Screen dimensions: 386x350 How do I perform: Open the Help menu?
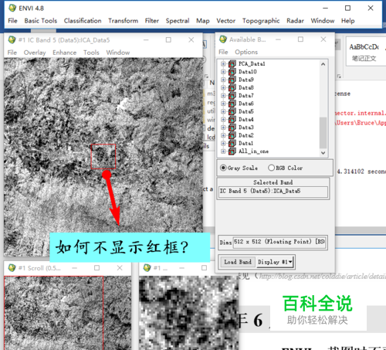coord(348,21)
